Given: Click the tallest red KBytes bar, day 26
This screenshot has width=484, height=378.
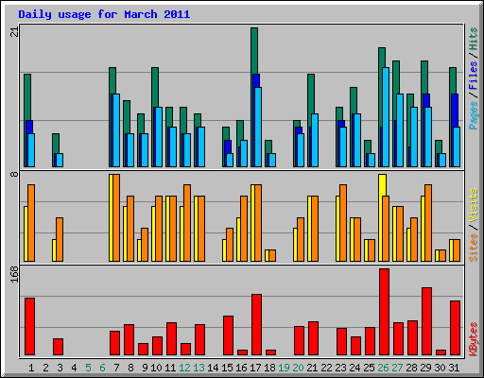Looking at the screenshot, I should pyautogui.click(x=384, y=312).
